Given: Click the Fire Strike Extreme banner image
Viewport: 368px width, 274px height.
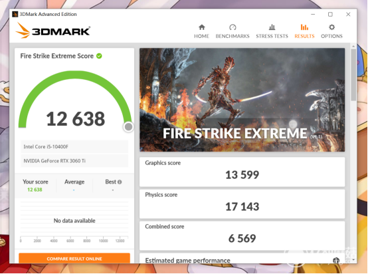Looking at the screenshot, I should click(x=242, y=100).
